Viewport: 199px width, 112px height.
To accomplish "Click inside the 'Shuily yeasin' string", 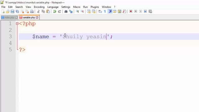I will pyautogui.click(x=84, y=37).
